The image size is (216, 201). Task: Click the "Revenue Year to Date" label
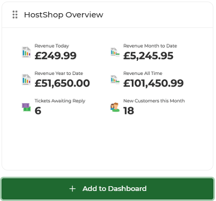(59, 73)
